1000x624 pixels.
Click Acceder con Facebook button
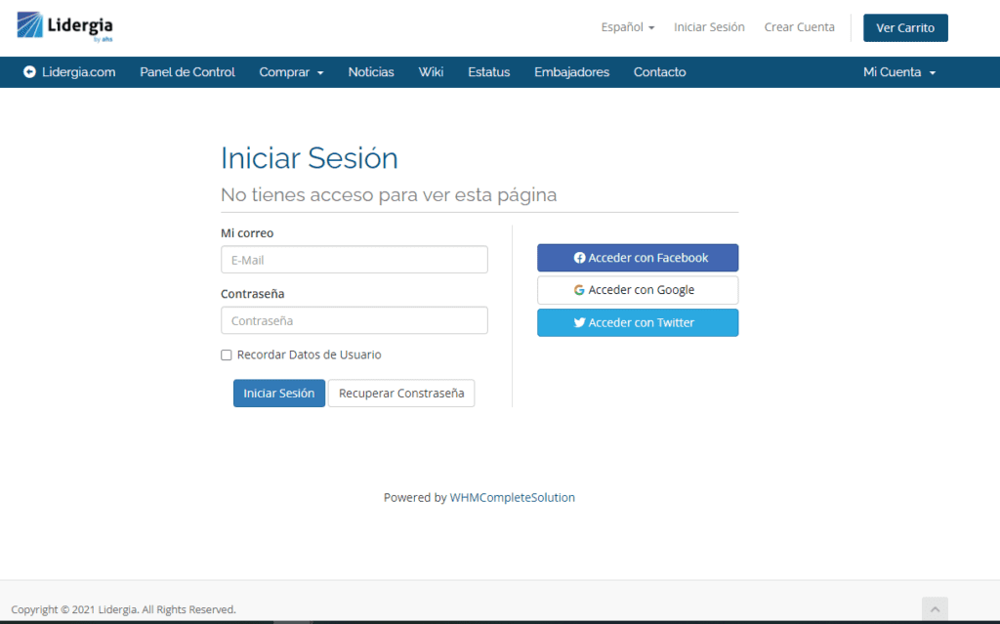pyautogui.click(x=638, y=258)
